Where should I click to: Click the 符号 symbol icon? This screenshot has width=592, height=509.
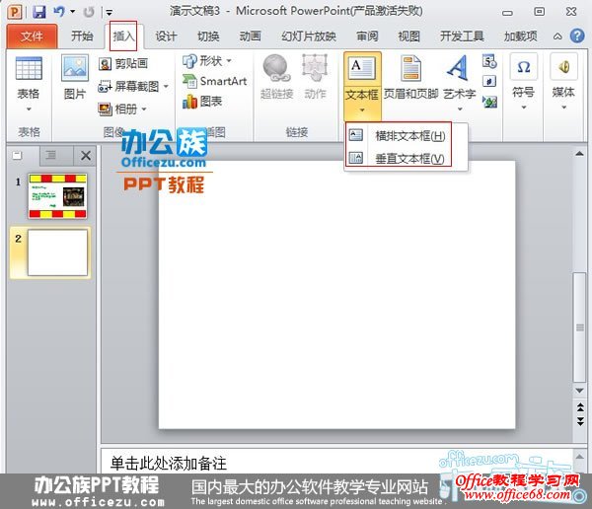[524, 79]
